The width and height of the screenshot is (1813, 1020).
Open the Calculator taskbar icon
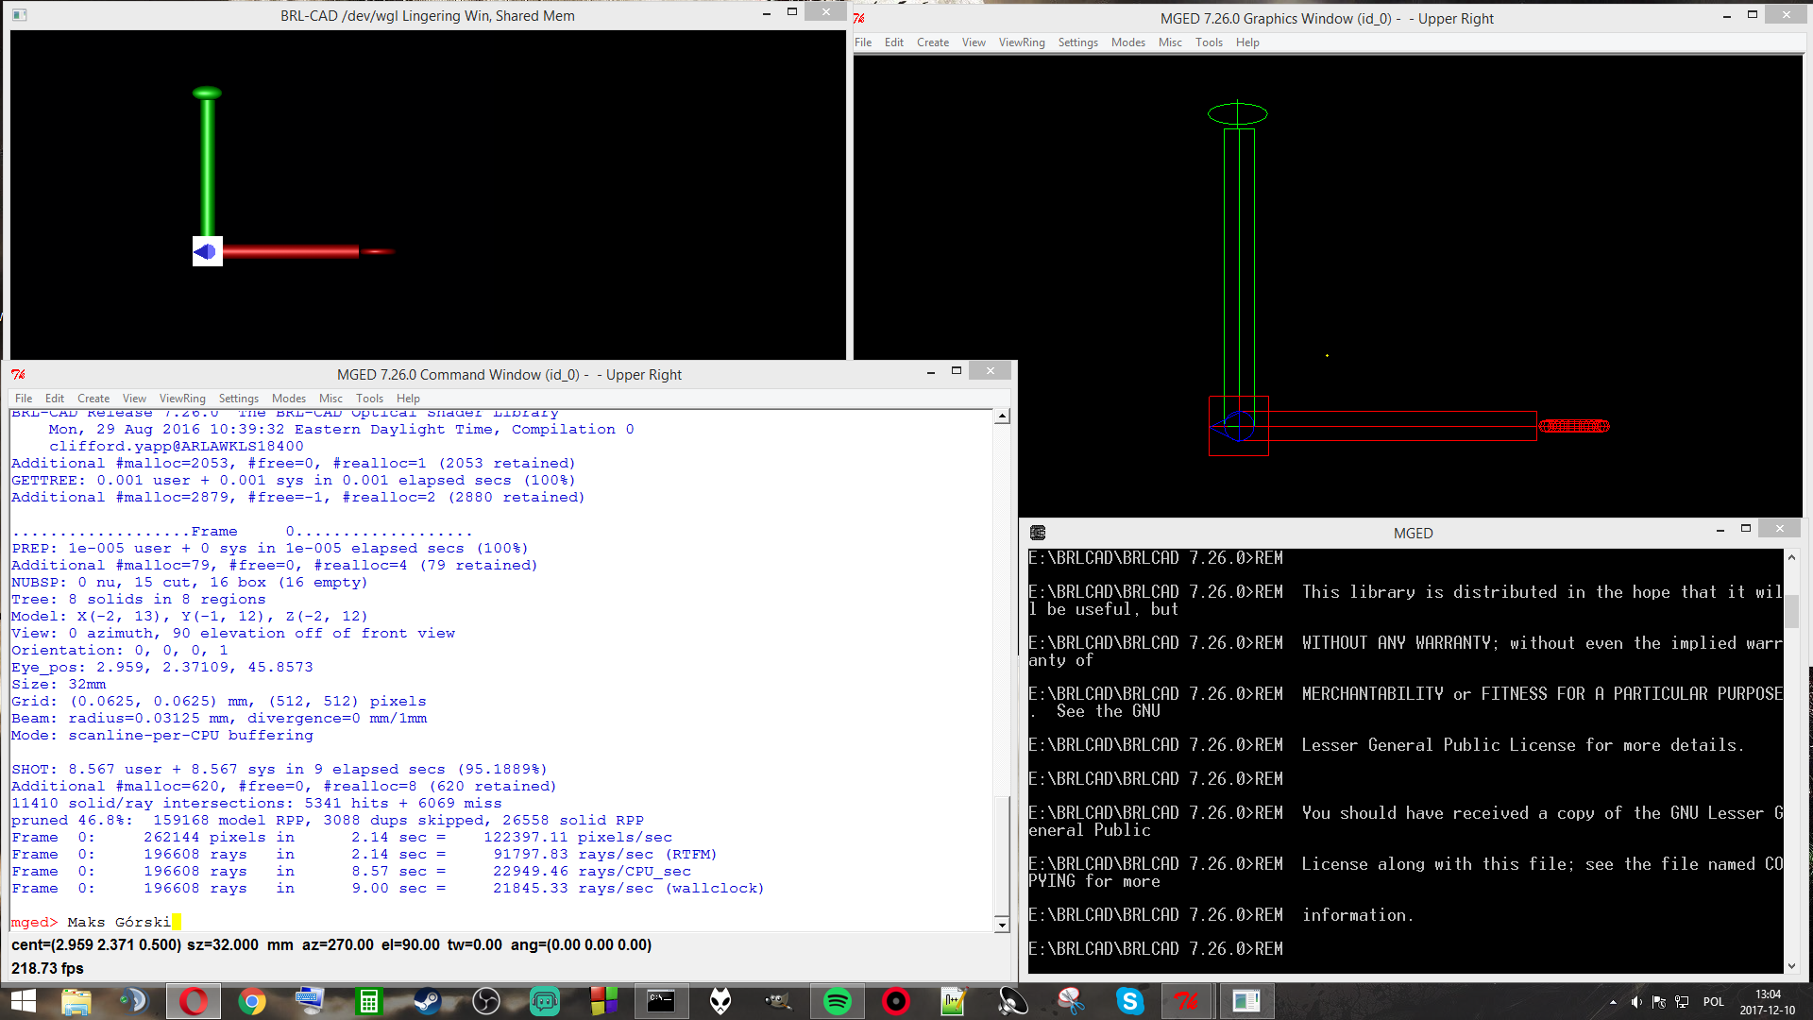368,1001
